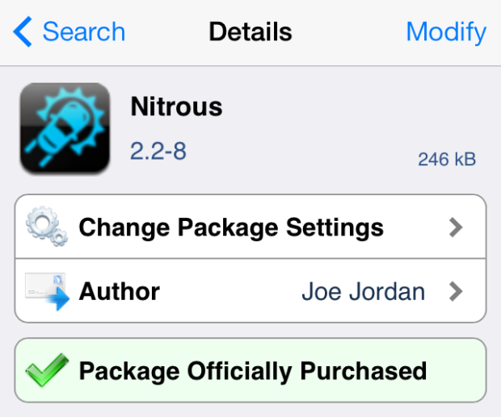
Task: Tap the version number 2.2-8
Action: [158, 151]
